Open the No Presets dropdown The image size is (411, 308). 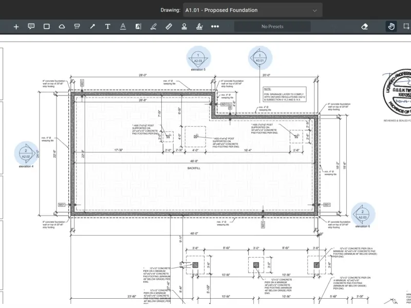272,27
